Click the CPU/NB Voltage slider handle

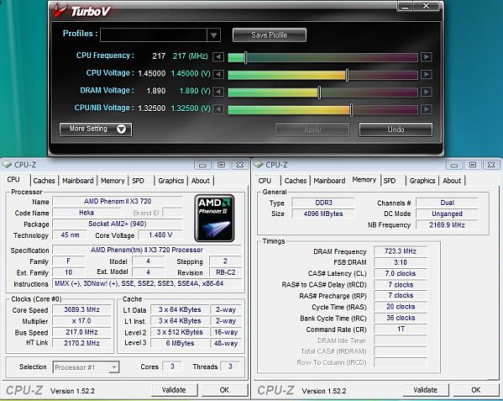pos(351,109)
